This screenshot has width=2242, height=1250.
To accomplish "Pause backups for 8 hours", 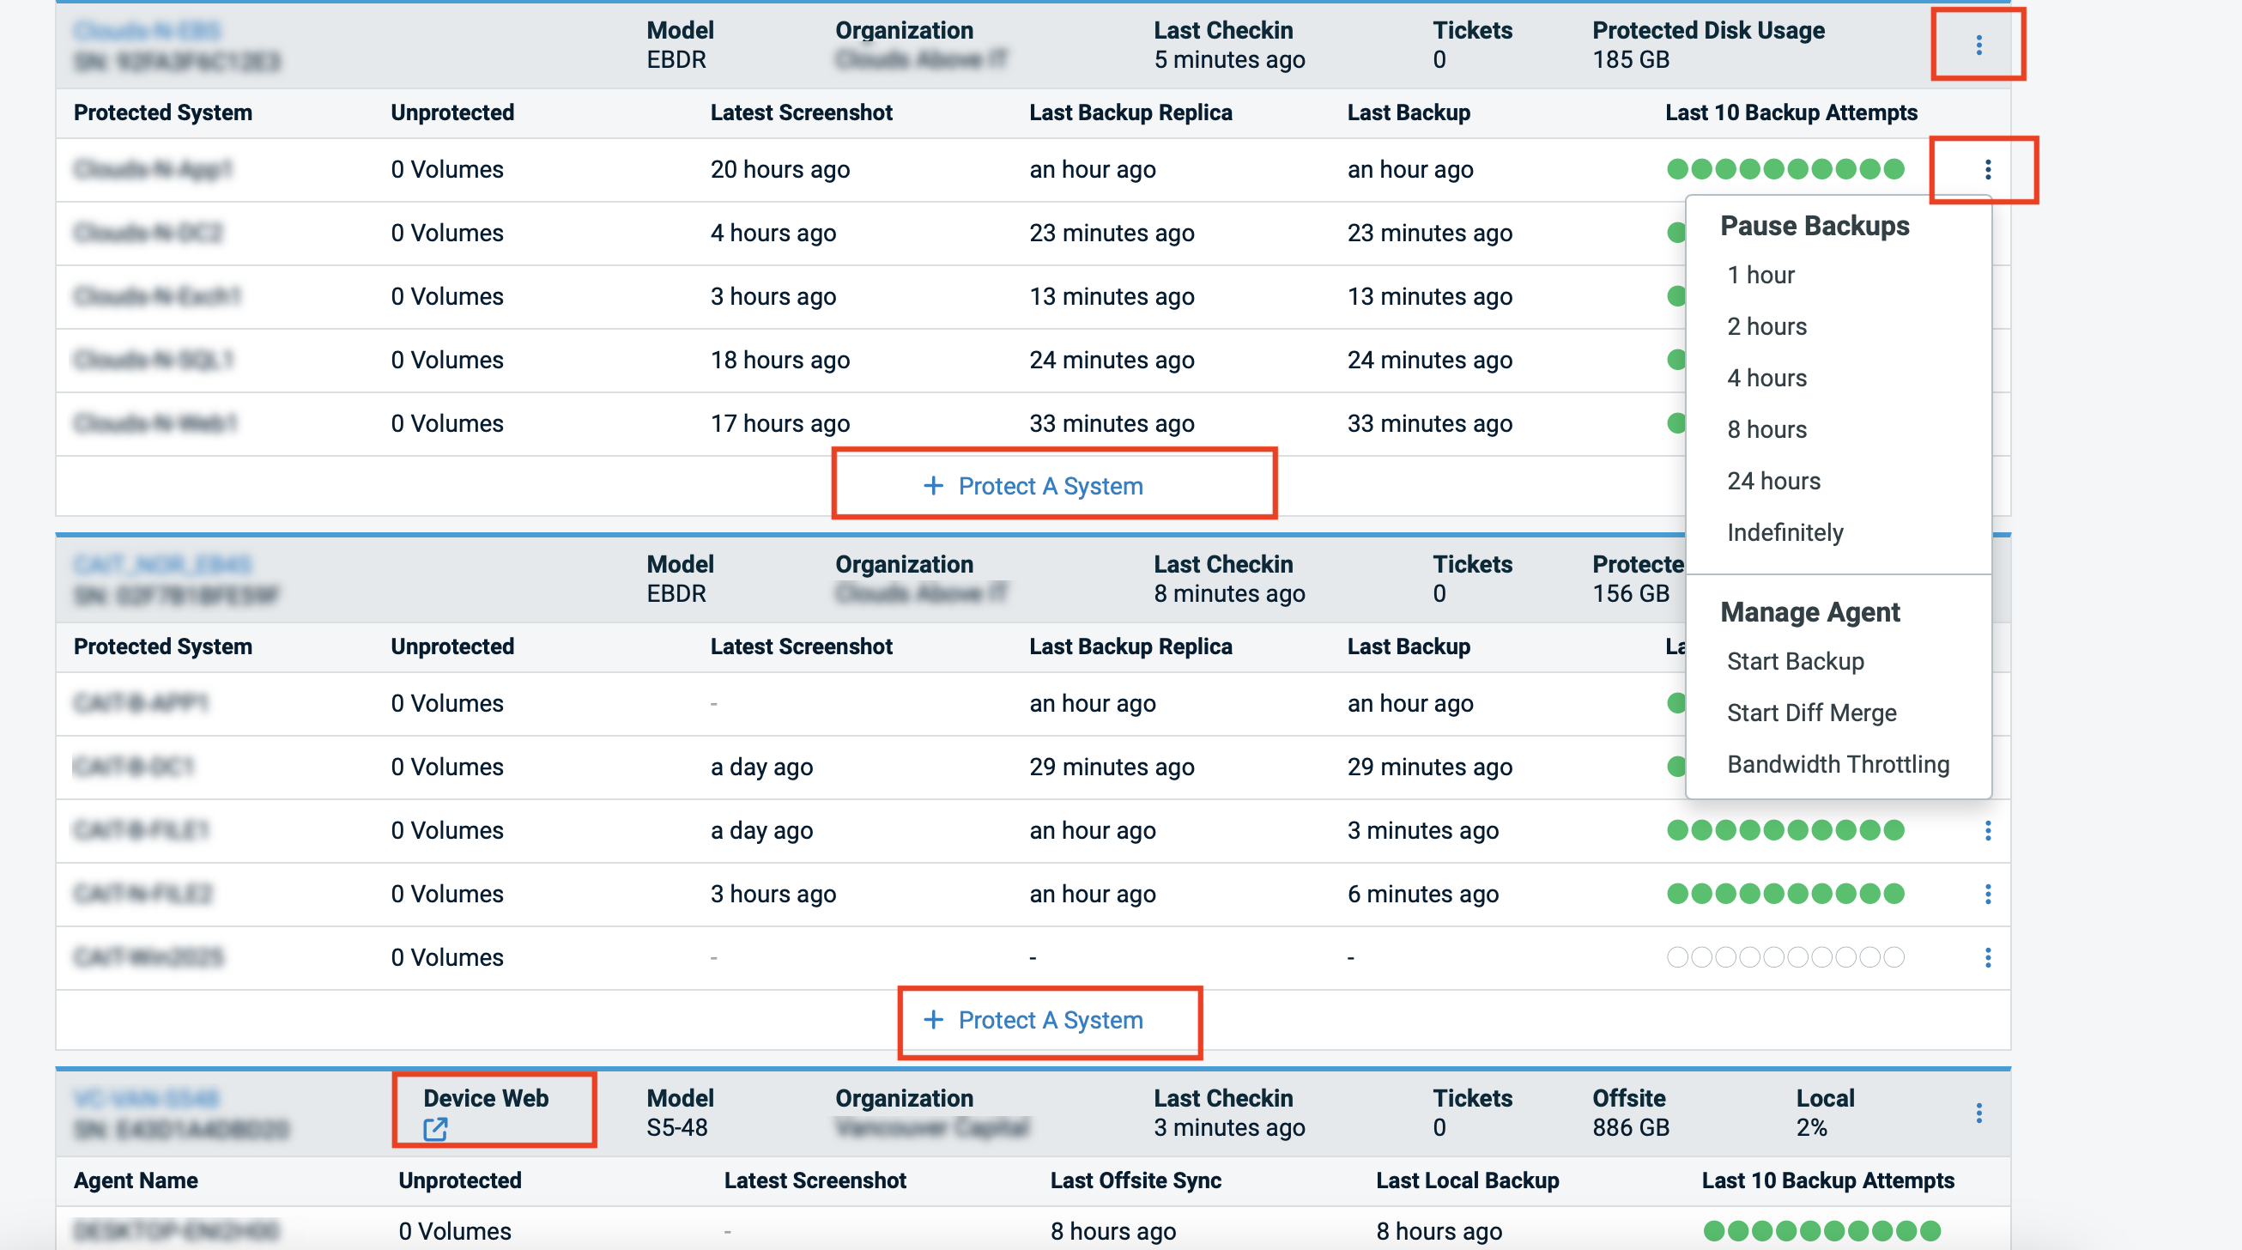I will (1766, 429).
